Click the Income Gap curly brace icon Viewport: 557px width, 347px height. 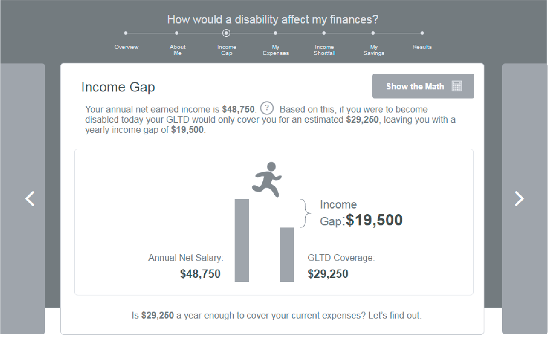point(304,213)
